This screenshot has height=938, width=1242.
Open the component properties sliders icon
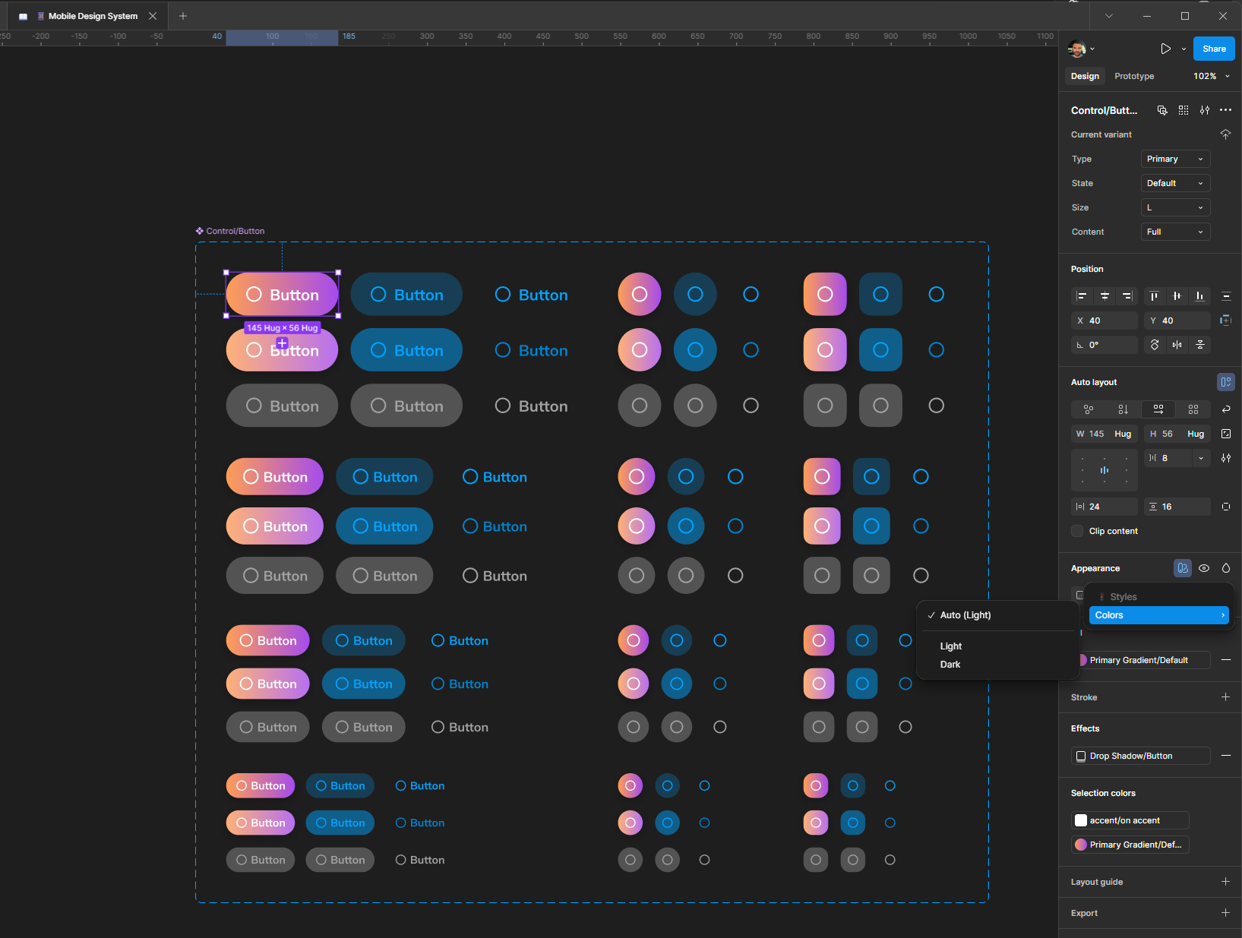(1205, 110)
